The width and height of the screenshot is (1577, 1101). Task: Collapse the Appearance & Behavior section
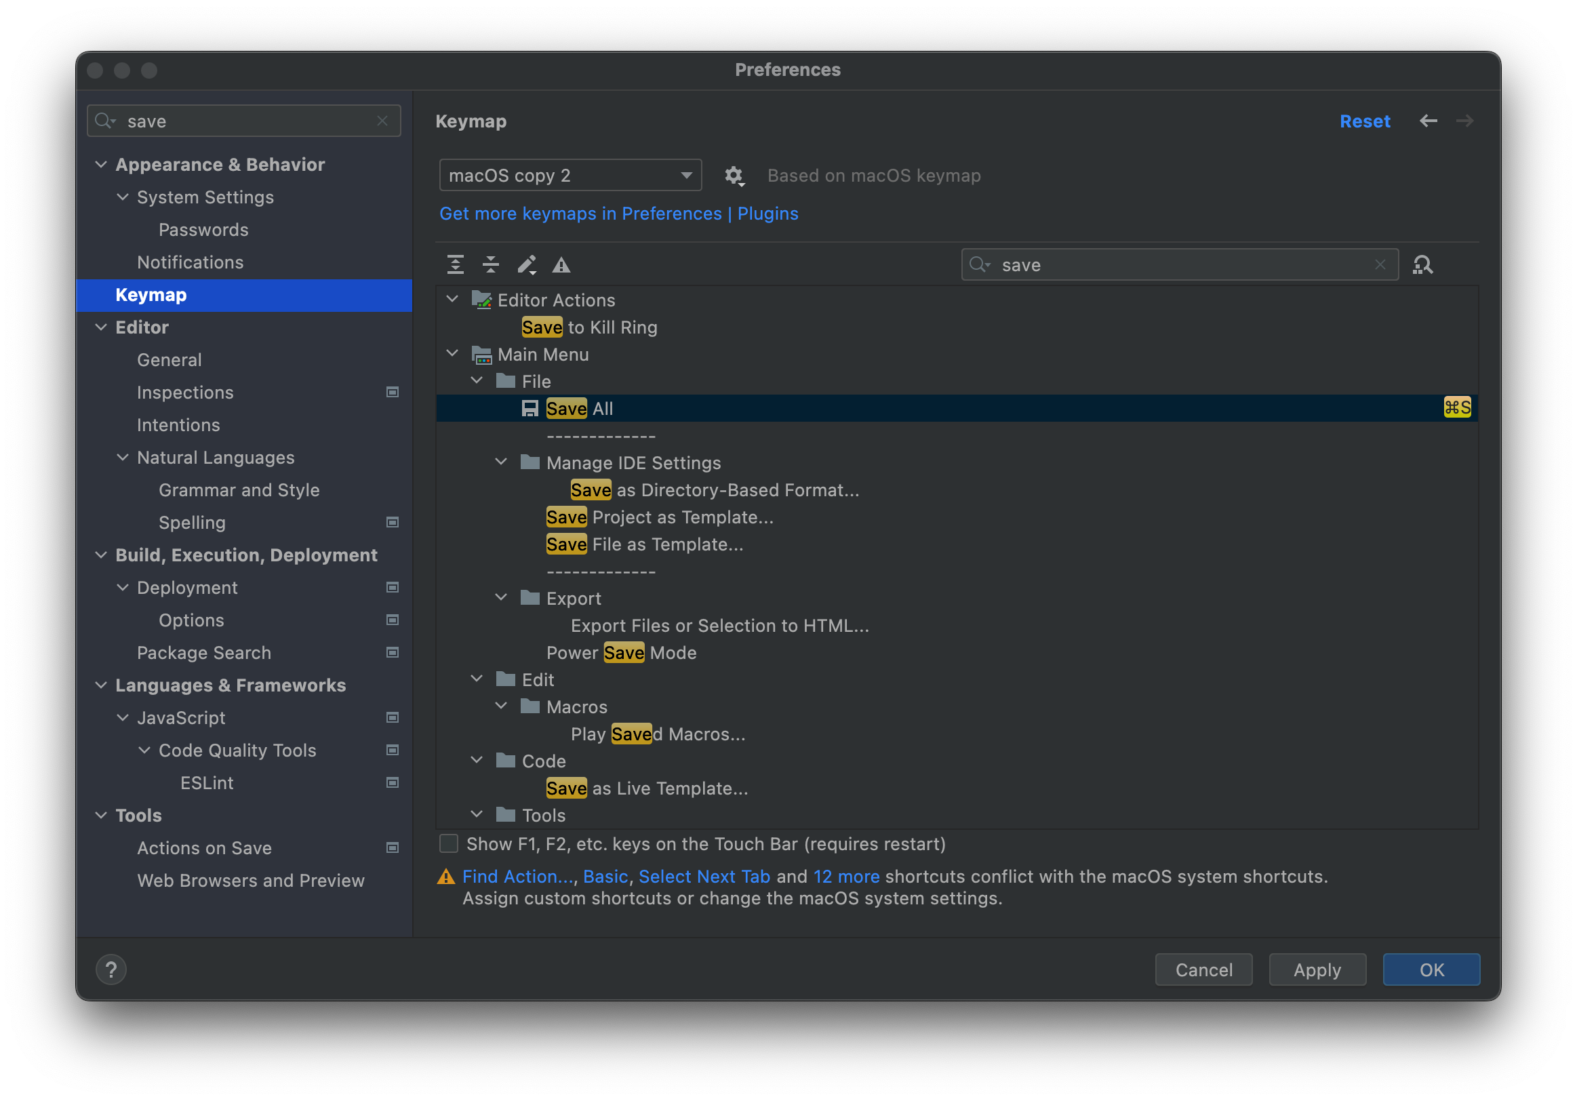101,165
